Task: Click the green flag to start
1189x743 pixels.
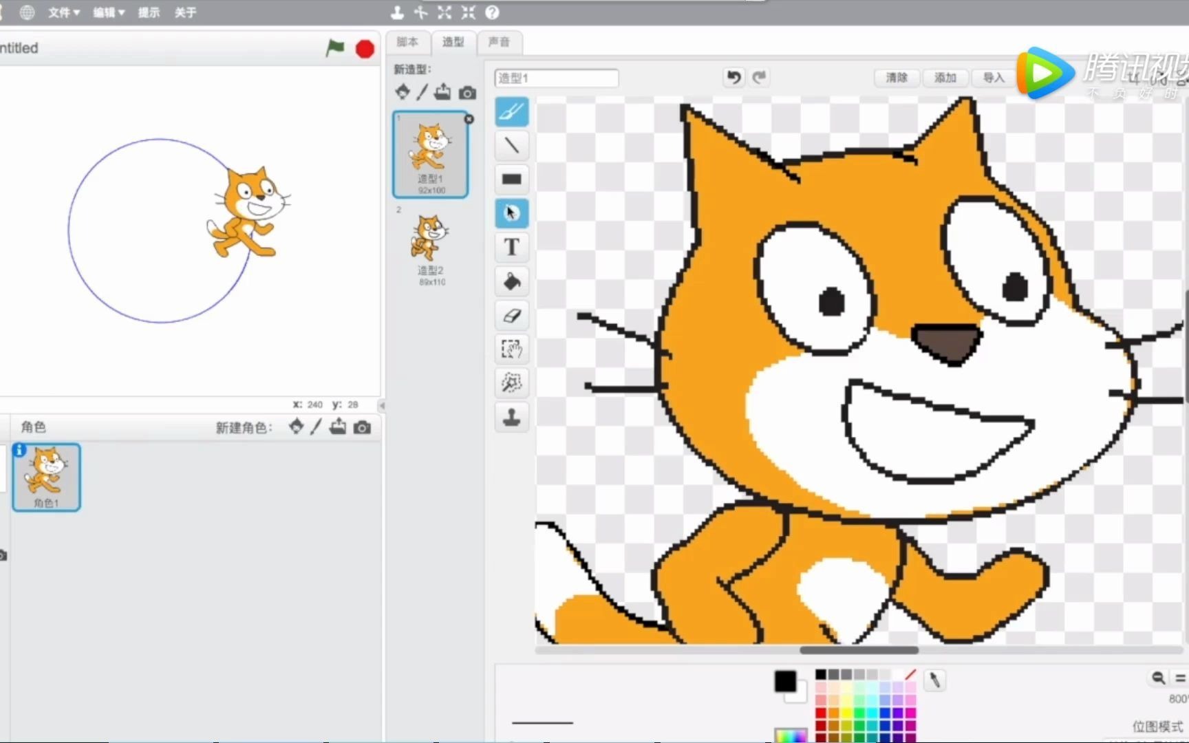Action: 335,48
